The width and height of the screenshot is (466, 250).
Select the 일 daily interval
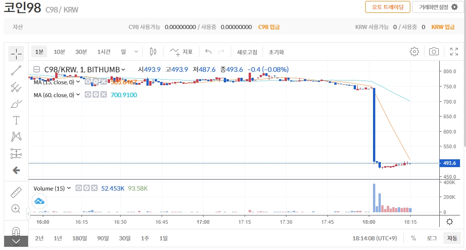(123, 52)
